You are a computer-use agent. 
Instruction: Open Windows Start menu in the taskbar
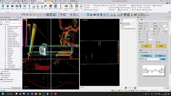3,94
